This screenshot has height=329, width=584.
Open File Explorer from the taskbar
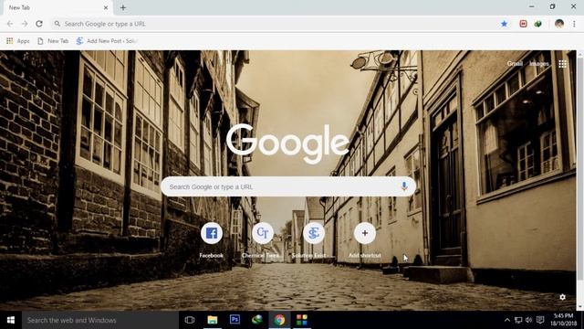click(x=213, y=320)
